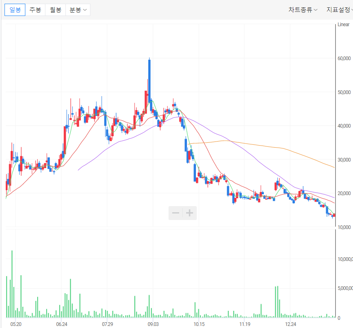
Task: Click the 12.24 date axis label
Action: point(291,324)
